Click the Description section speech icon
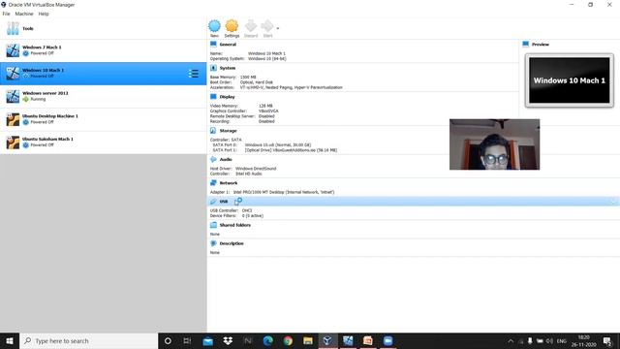Viewport: 620px width, 349px height. (213, 243)
